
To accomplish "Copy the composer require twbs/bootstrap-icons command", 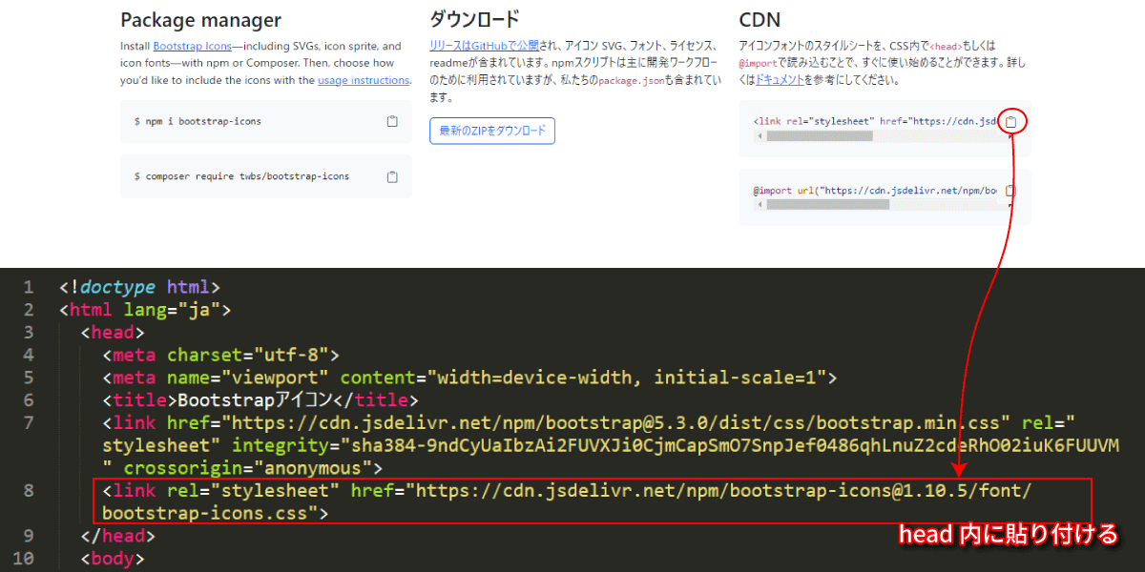I will [x=392, y=176].
